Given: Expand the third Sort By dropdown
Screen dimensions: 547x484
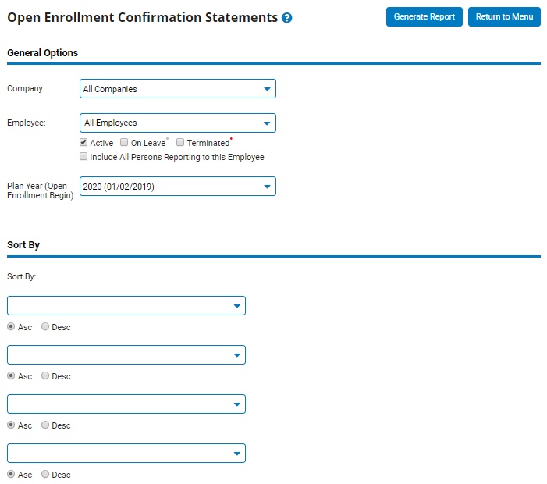Looking at the screenshot, I should [x=126, y=404].
